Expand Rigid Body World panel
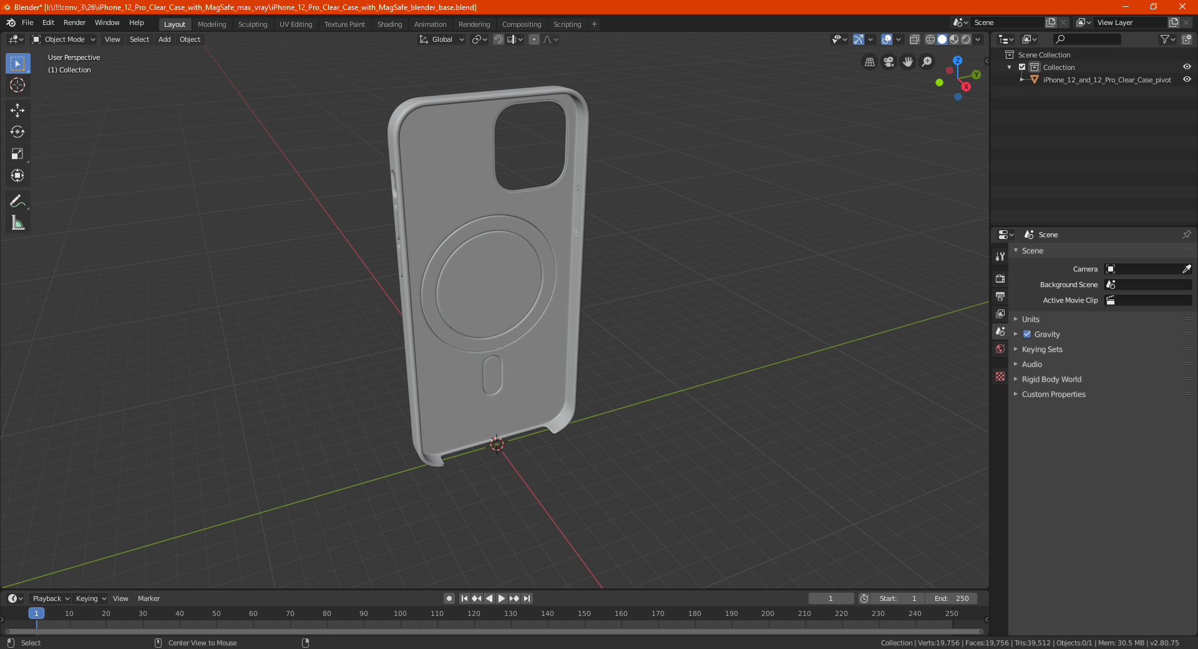 [x=1051, y=379]
